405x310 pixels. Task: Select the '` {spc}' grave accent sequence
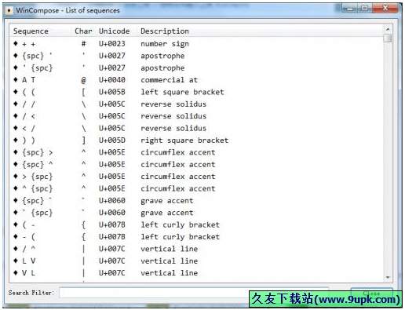pos(196,213)
